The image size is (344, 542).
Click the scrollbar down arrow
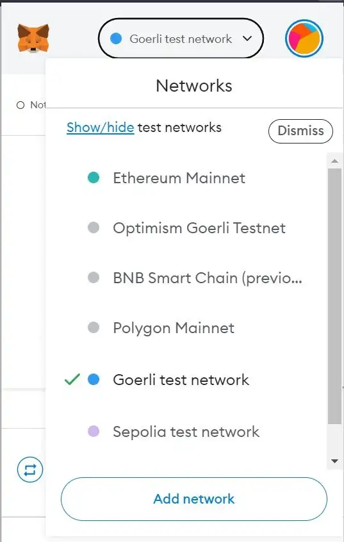[x=334, y=461]
